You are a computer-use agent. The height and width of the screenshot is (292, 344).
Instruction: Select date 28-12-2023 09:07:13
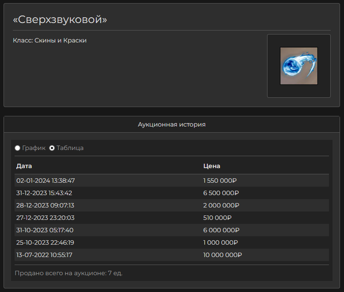45,205
